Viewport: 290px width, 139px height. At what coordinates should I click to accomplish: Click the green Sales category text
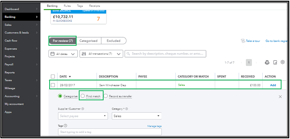(x=181, y=85)
